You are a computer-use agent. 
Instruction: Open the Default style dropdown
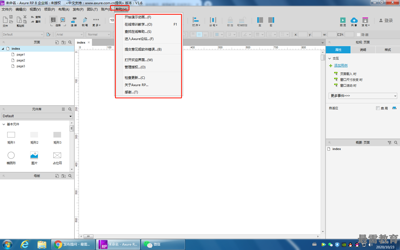click(23, 34)
